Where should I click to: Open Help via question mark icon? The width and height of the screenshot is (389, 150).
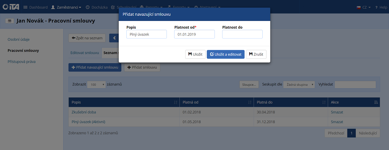(x=376, y=7)
